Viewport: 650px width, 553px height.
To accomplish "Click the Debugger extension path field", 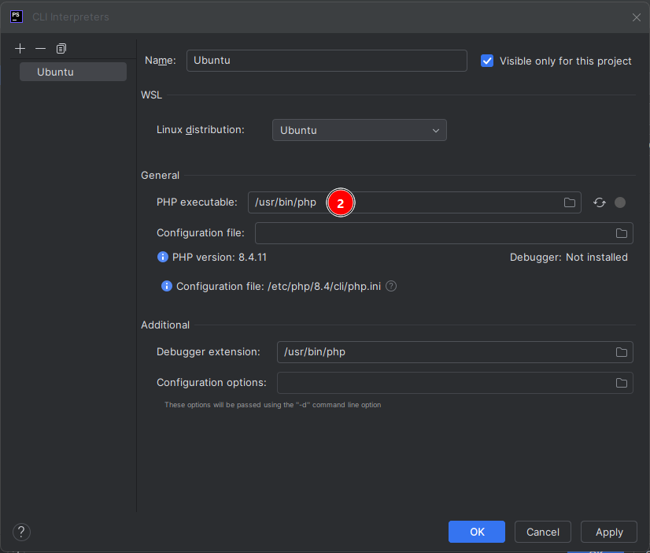I will (445, 352).
